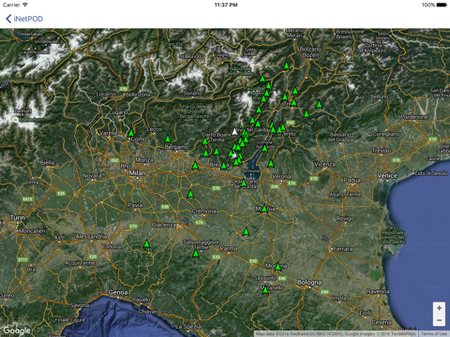
Task: Select the green marker south of Salsomaggiore Terme
Action: click(196, 254)
